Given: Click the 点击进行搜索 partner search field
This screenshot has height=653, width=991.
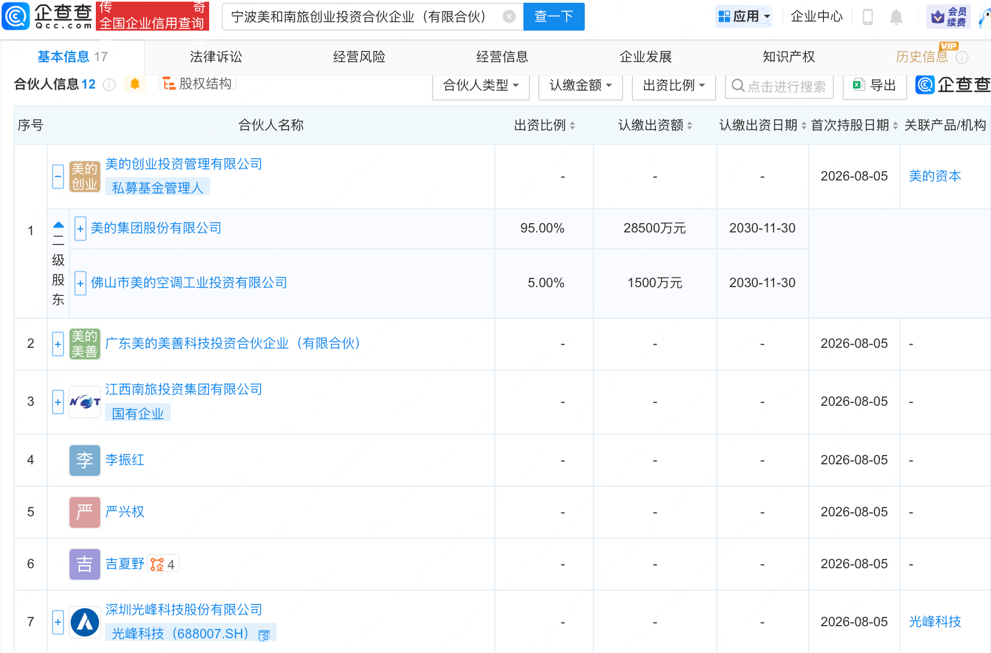Looking at the screenshot, I should coord(779,86).
